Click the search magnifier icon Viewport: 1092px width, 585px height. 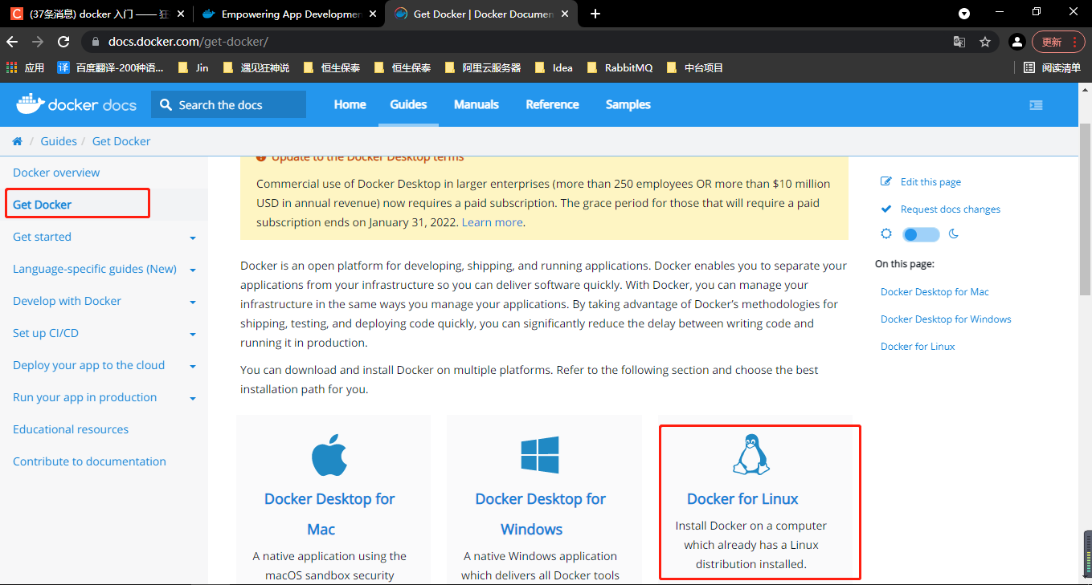[166, 104]
